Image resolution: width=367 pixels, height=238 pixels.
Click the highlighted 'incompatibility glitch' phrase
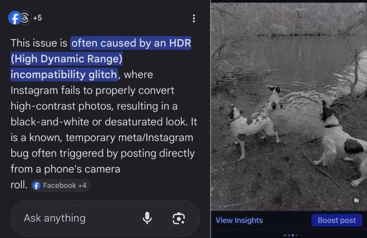pos(64,75)
